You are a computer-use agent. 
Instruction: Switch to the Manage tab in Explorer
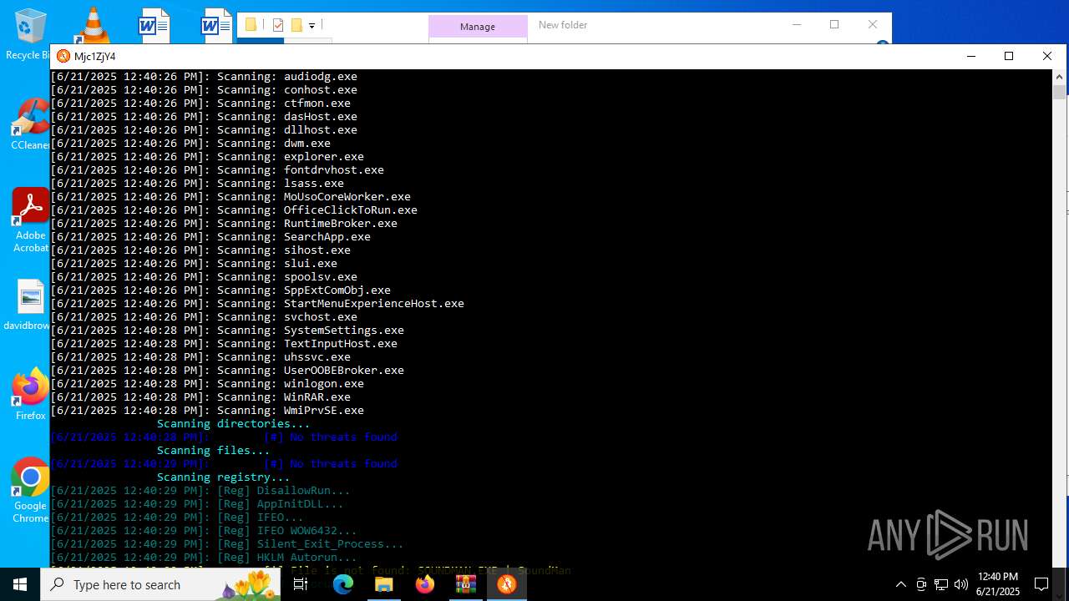(x=478, y=27)
